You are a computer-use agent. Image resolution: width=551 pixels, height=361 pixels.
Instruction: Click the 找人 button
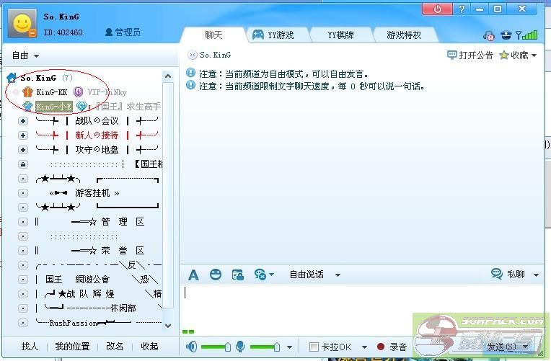(x=30, y=347)
